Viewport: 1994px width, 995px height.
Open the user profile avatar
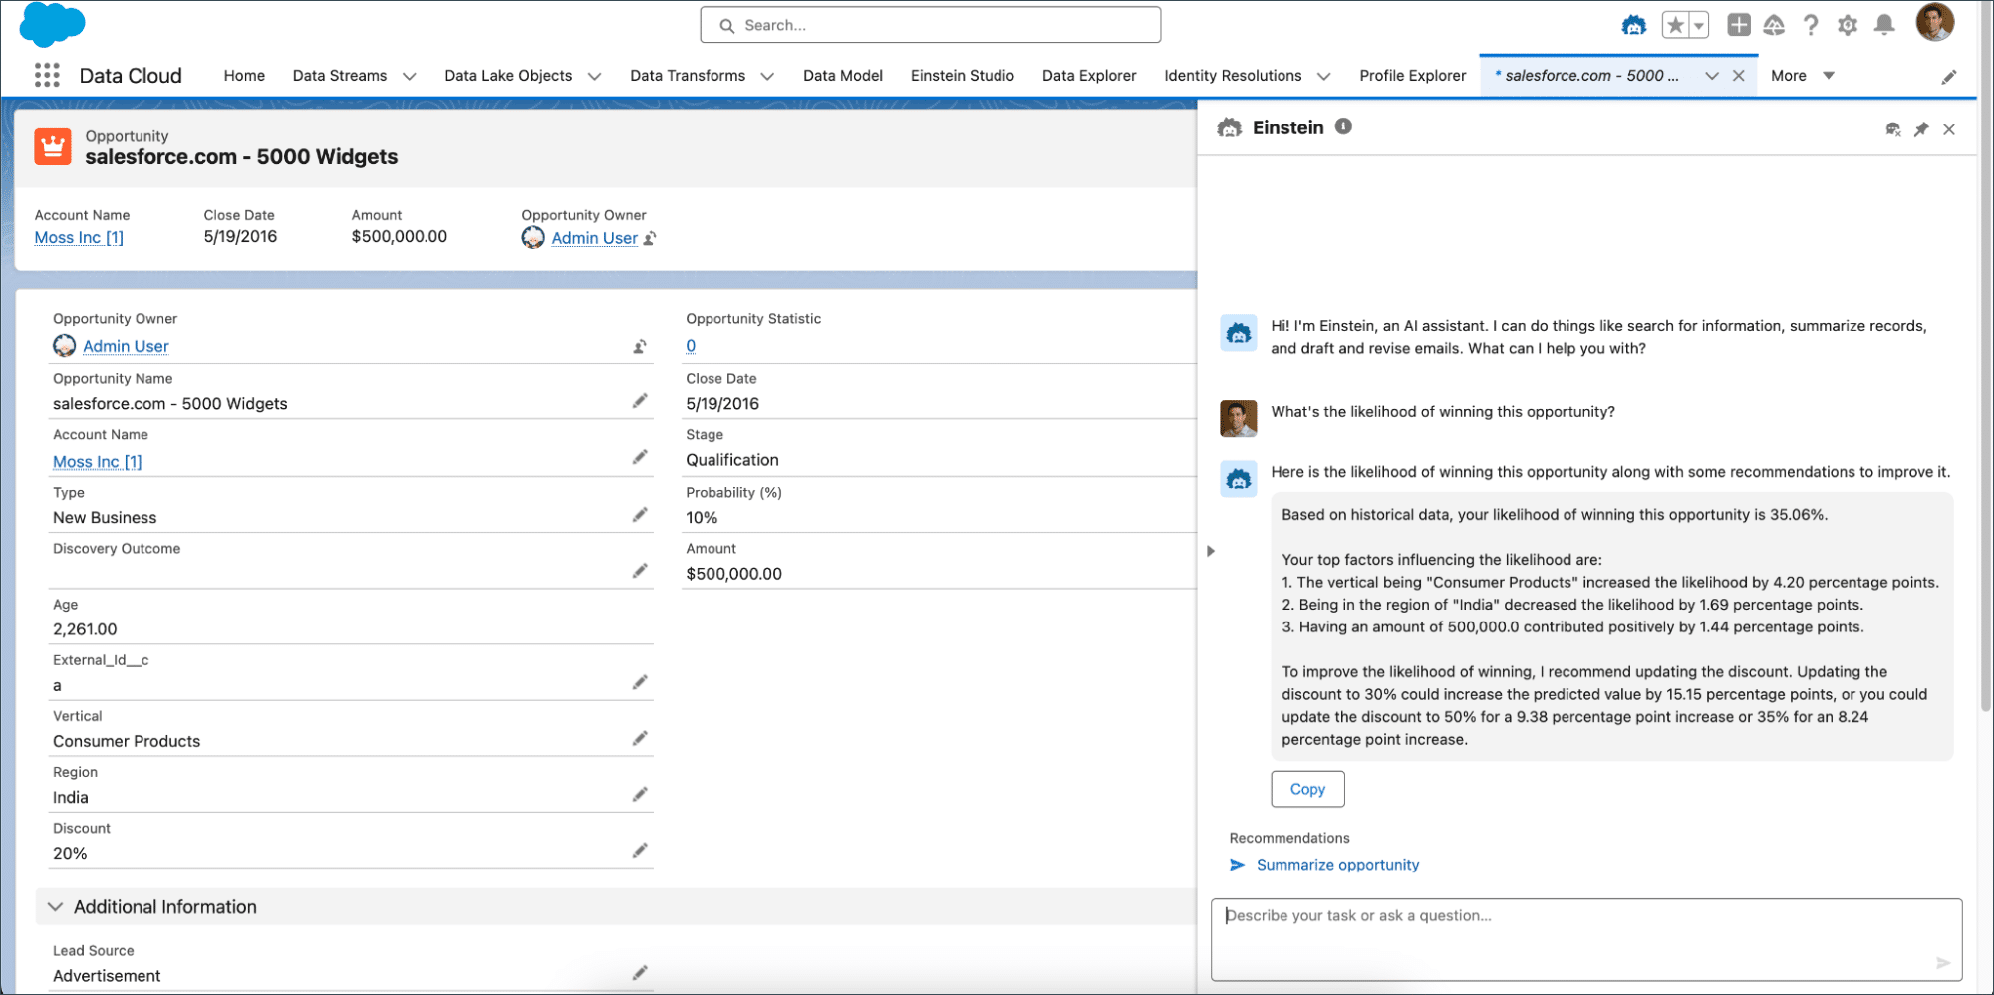click(1935, 22)
